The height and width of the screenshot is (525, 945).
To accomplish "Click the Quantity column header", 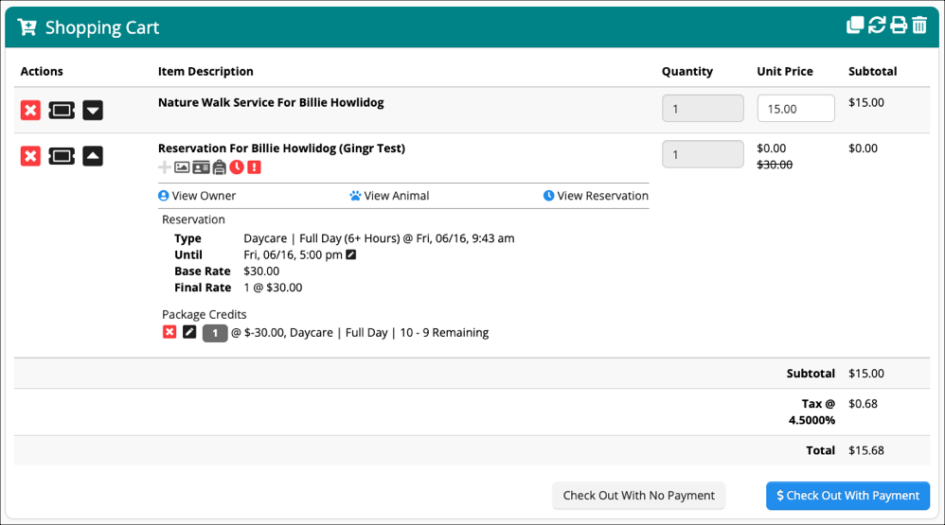I will click(x=687, y=71).
